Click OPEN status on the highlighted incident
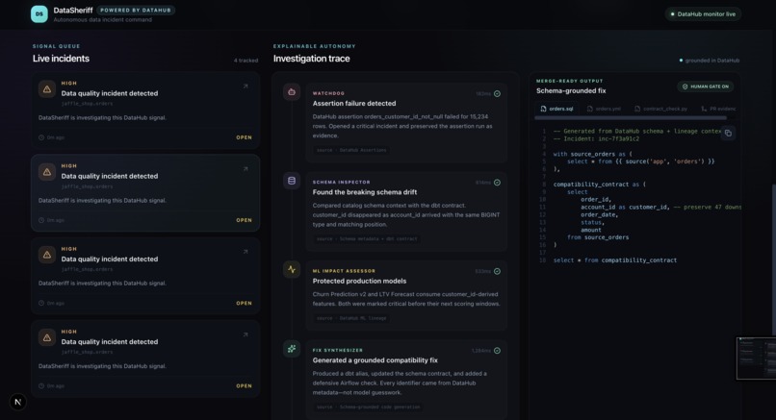776x420 pixels. (244, 220)
